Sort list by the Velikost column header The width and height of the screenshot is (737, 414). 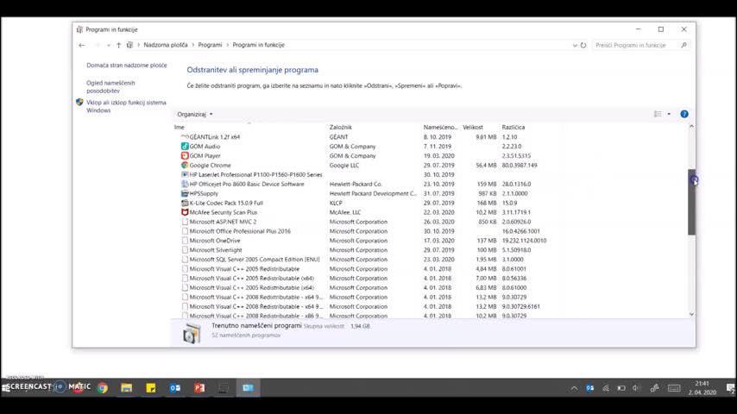pos(473,128)
